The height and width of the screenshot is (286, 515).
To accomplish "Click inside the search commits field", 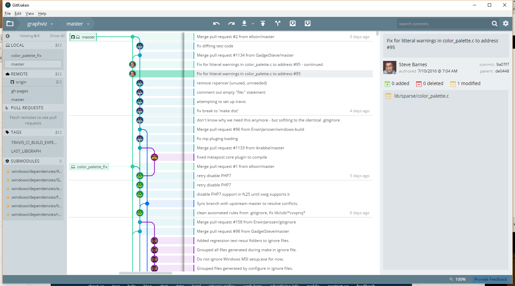I will tap(444, 24).
